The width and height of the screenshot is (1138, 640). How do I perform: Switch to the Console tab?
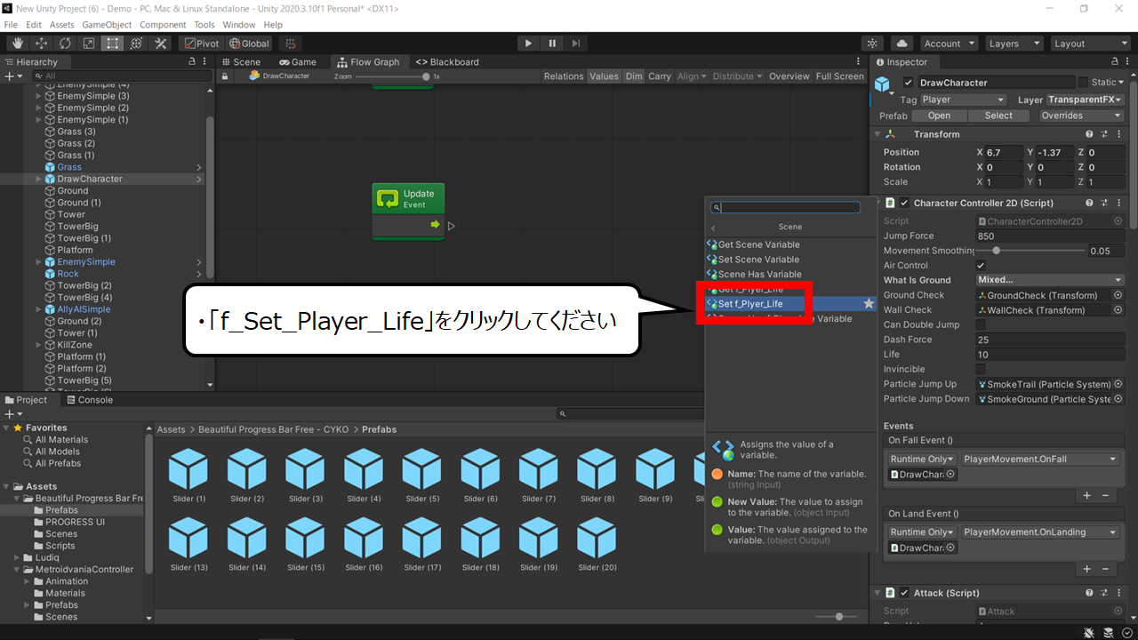(x=88, y=400)
